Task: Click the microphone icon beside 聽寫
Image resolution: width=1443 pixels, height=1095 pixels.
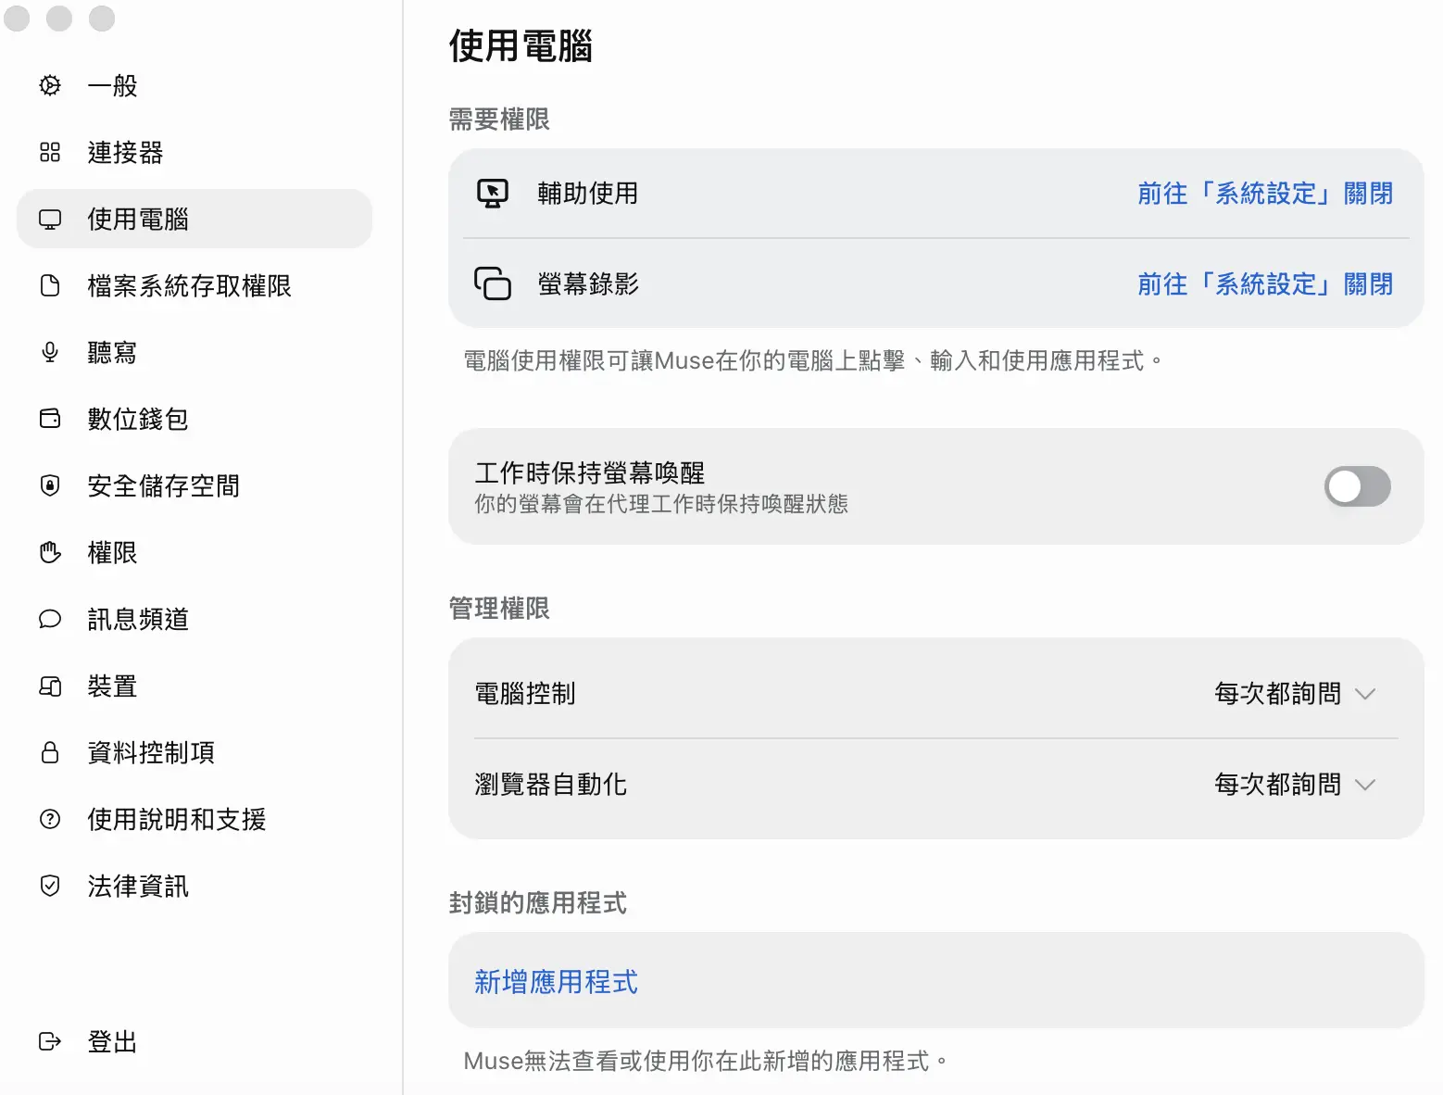Action: click(x=50, y=353)
